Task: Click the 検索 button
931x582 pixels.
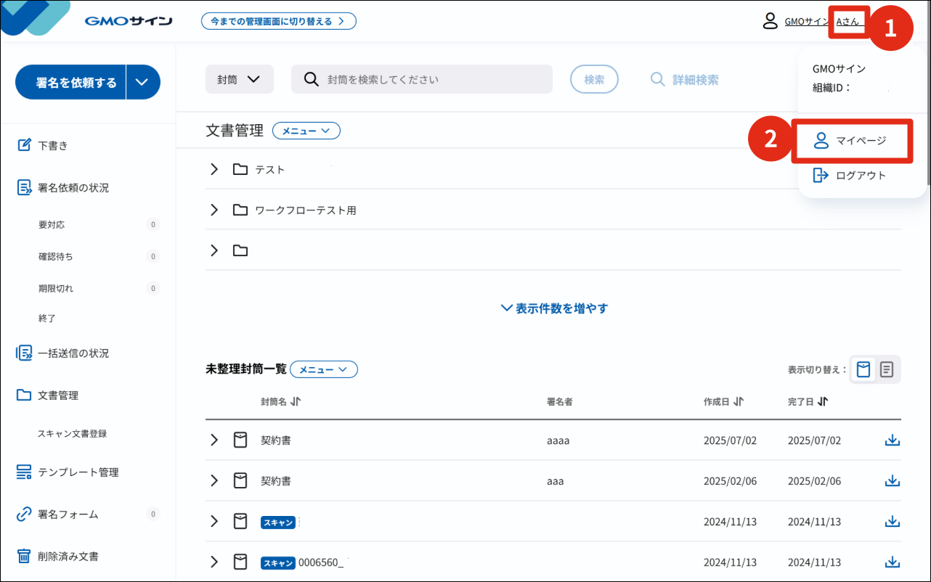Action: (594, 79)
